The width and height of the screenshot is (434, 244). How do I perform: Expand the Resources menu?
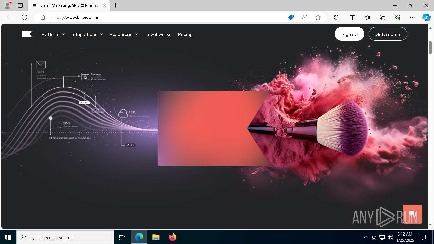(123, 34)
